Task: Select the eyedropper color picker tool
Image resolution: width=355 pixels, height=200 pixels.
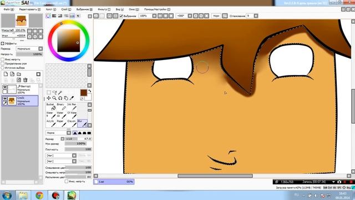Action: click(72, 98)
